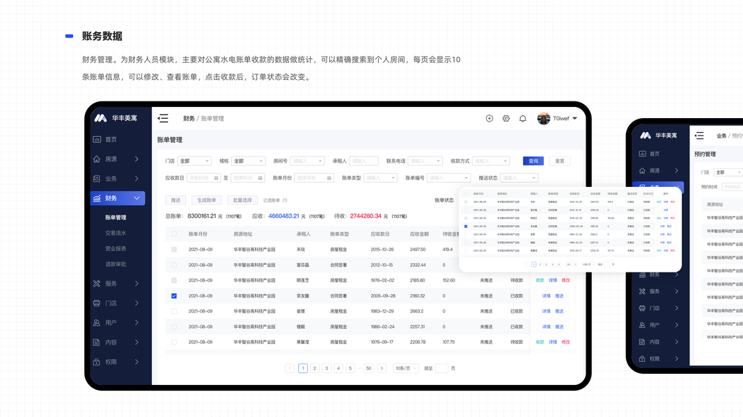Check the row with due date 1976-09-17
Viewport: 743px width, 417px height.
click(174, 342)
